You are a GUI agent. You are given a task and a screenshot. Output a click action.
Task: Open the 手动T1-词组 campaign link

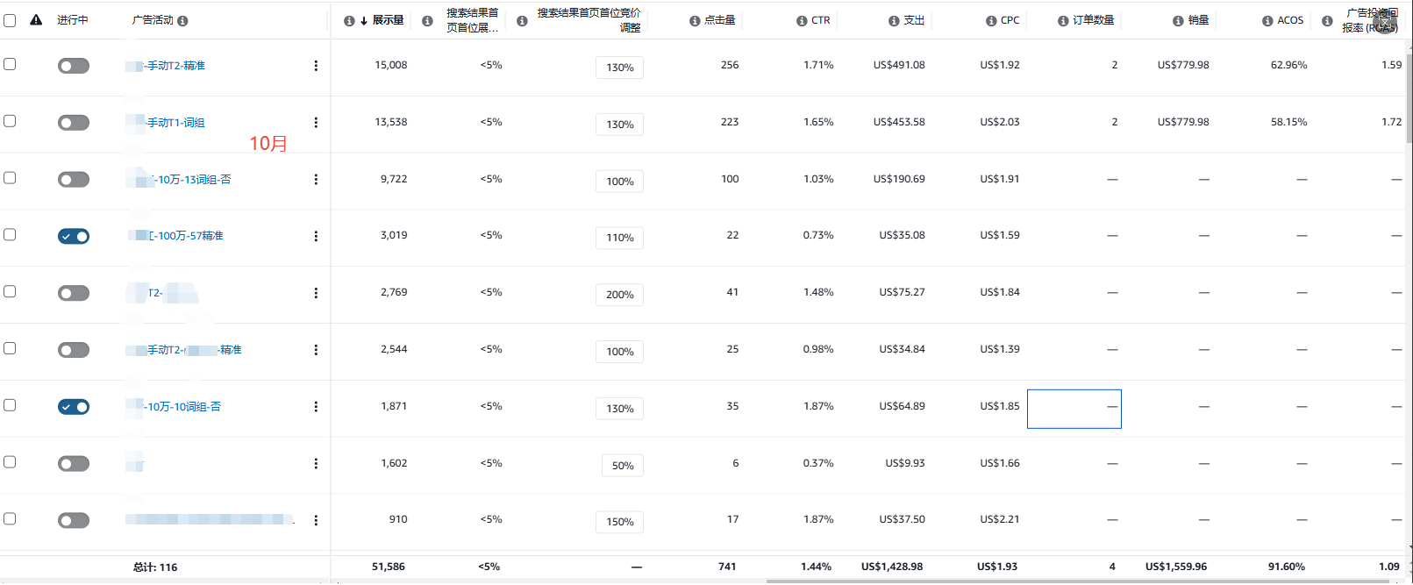(x=175, y=123)
